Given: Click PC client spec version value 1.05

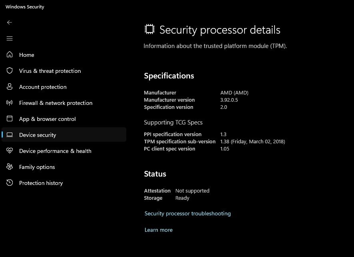Looking at the screenshot, I should point(225,149).
